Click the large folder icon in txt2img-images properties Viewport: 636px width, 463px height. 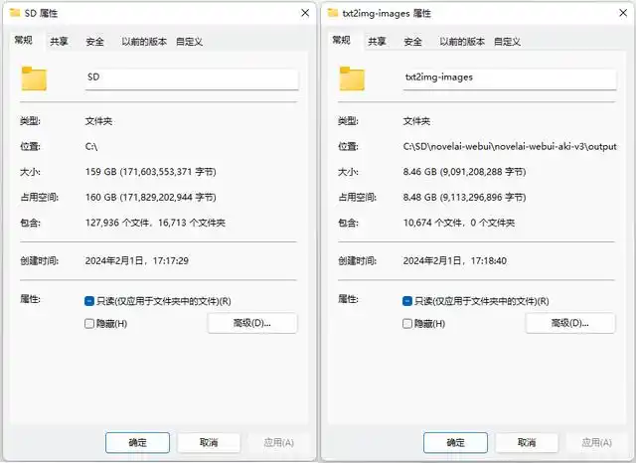click(x=352, y=78)
